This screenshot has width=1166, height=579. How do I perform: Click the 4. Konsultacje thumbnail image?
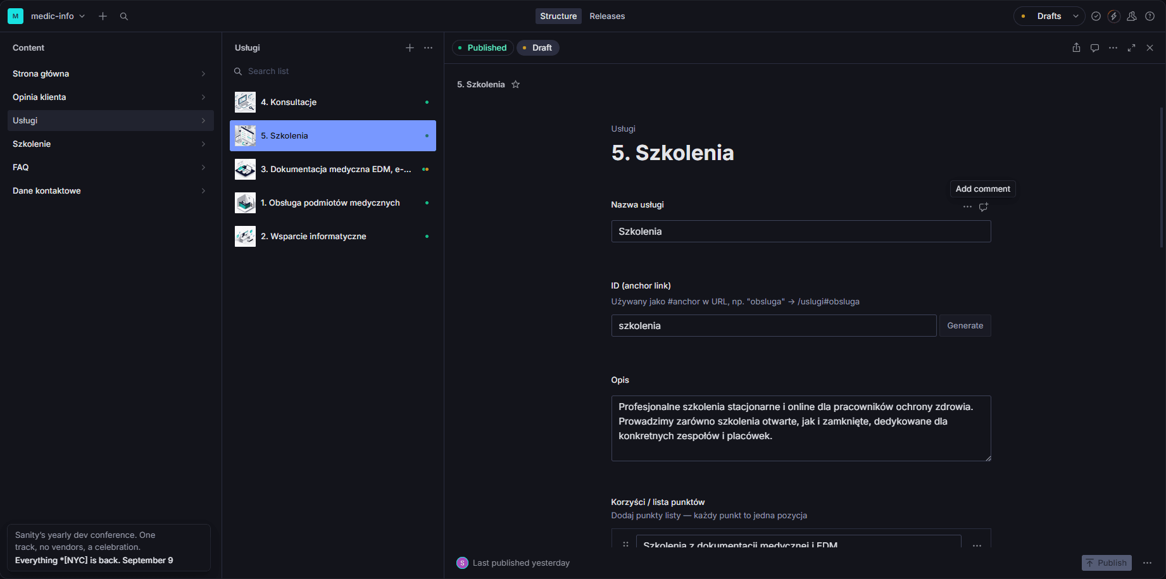pyautogui.click(x=245, y=102)
